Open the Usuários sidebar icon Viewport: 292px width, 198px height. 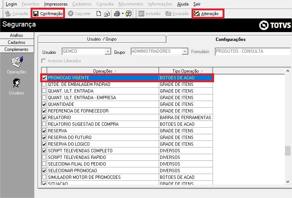click(x=16, y=83)
